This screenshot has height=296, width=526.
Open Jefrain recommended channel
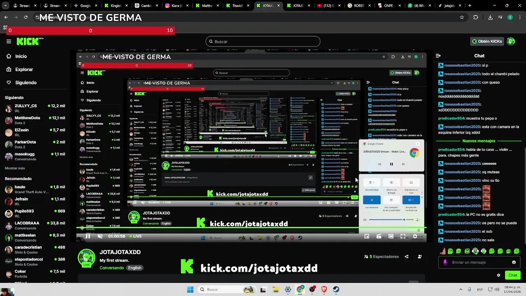click(x=35, y=201)
